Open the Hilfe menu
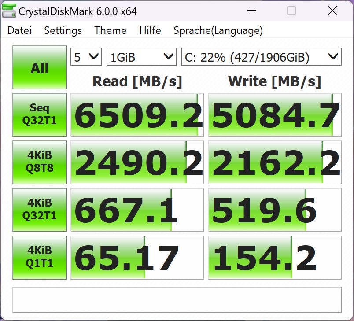The image size is (354, 321). point(150,30)
